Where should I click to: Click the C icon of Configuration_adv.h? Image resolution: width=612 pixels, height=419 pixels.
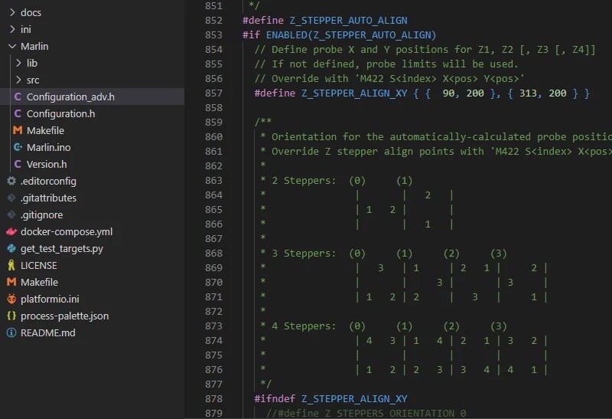[18, 97]
